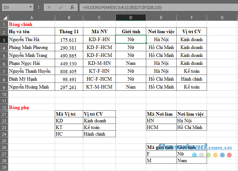The image size is (238, 171).
Task: Click 'Nam' in Phạm Ngọc Hải's row
Action: (131, 63)
